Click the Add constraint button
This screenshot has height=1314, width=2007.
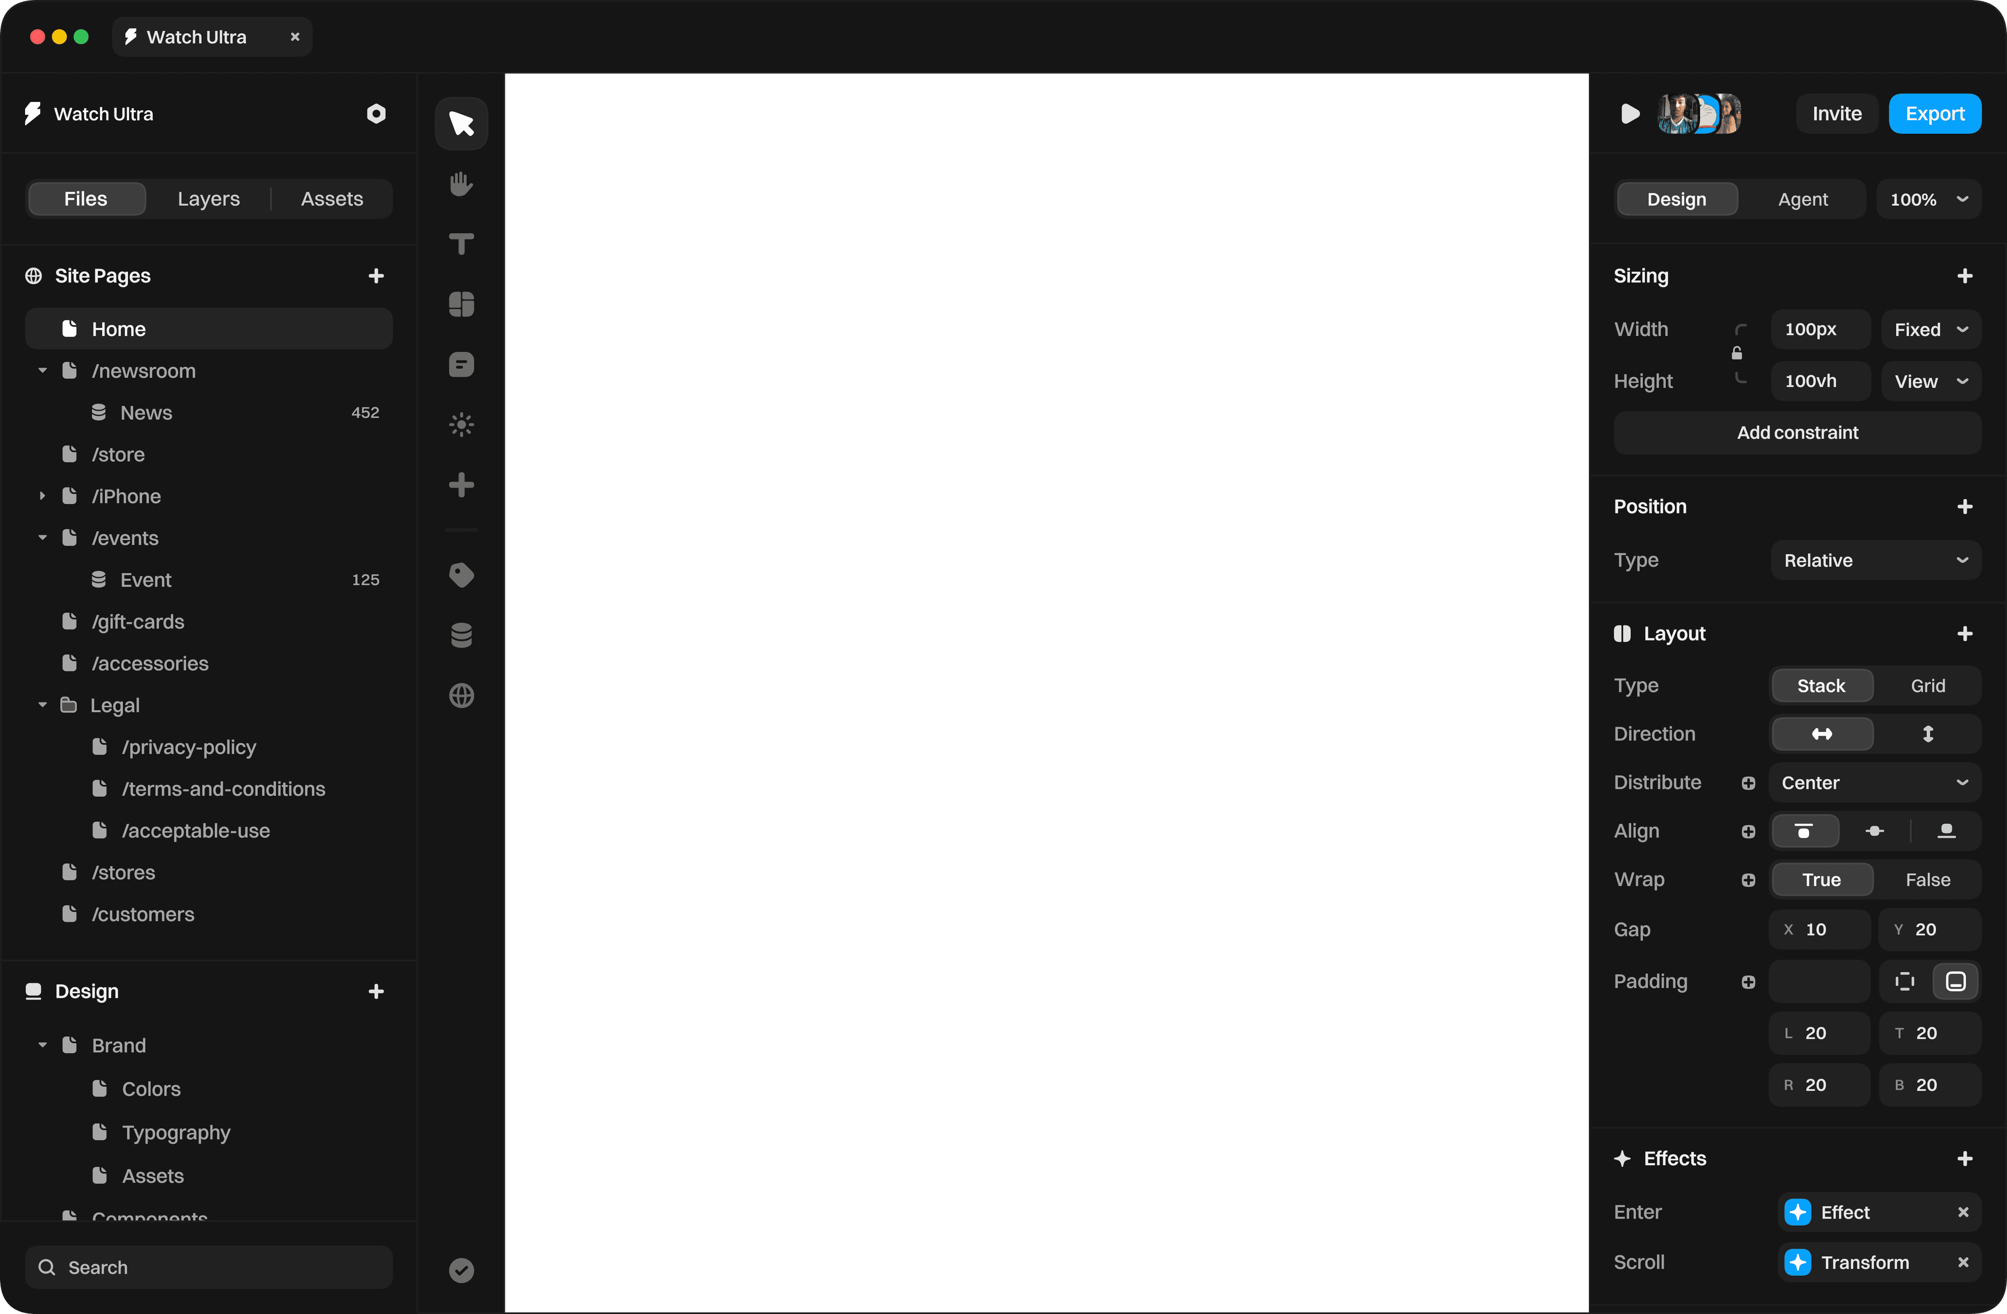(x=1797, y=433)
